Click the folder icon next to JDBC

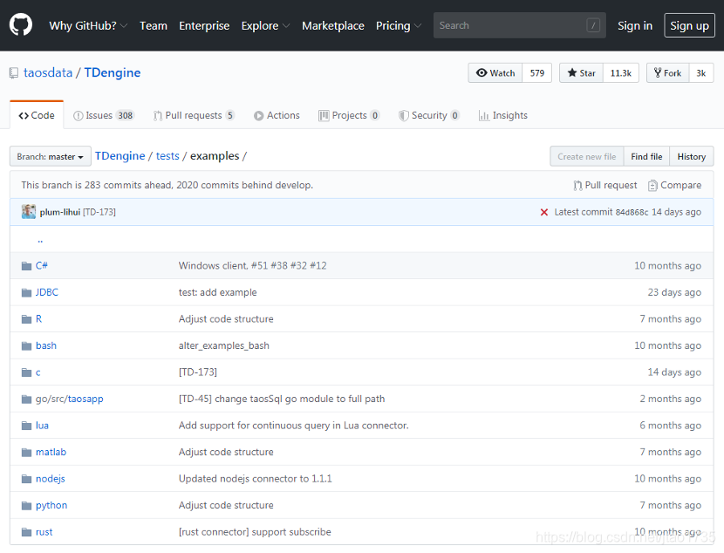[x=26, y=293]
